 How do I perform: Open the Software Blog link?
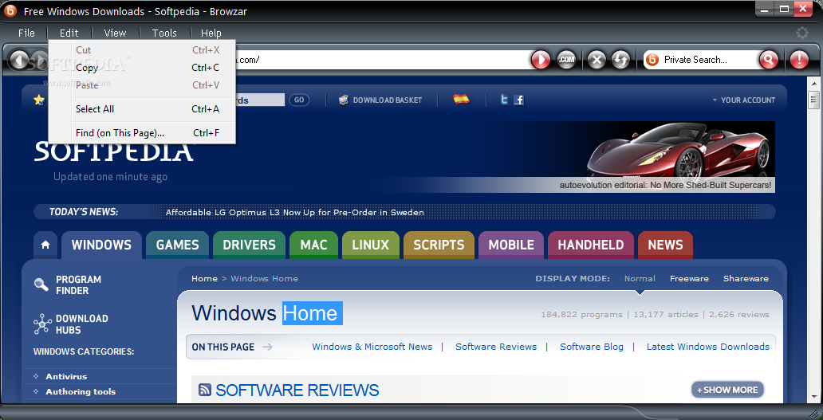point(592,347)
